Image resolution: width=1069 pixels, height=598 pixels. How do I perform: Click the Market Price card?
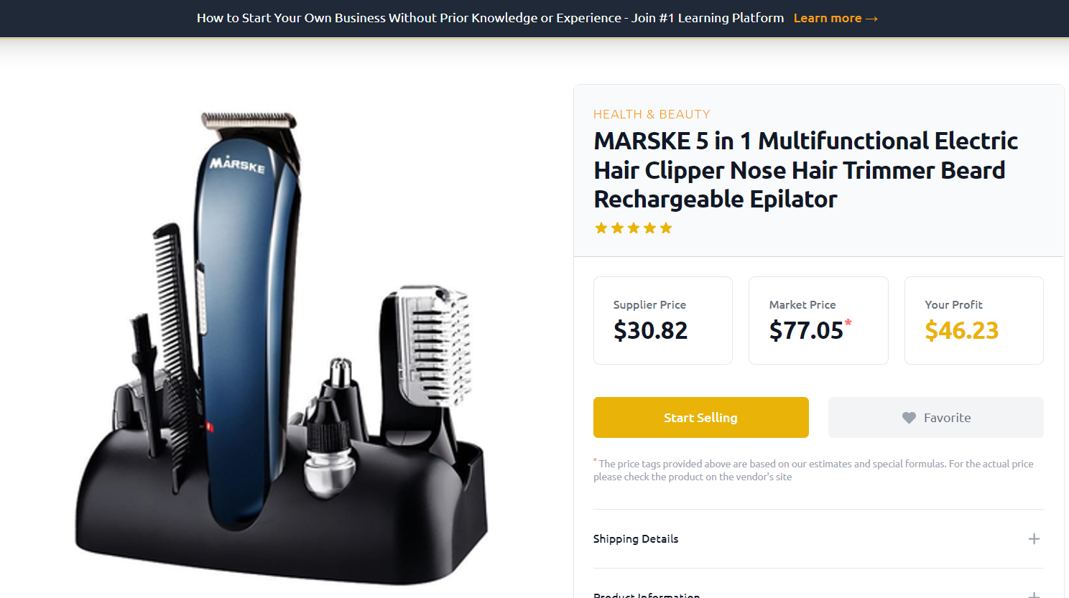tap(818, 321)
